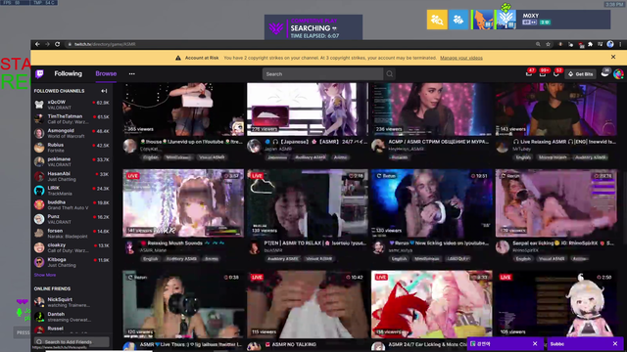
Task: Open the three-dots More menu beside Browse
Action: pos(131,74)
